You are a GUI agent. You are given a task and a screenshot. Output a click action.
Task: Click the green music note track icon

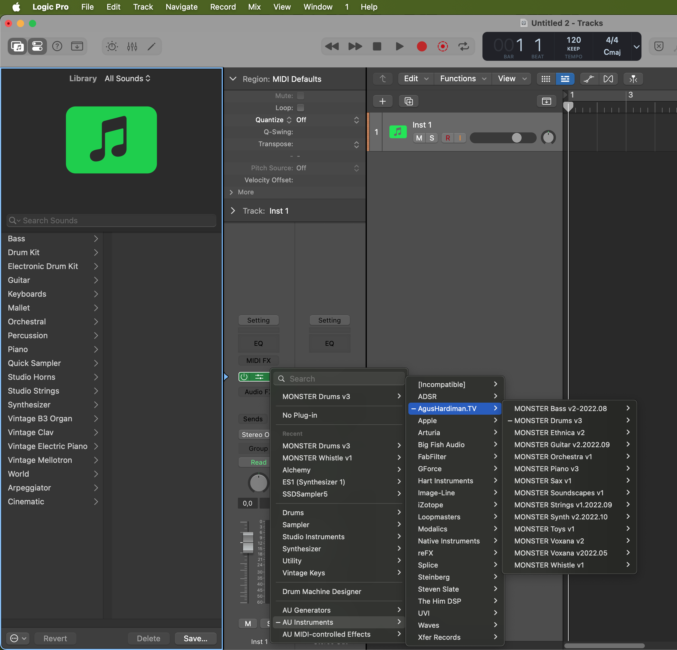[398, 132]
